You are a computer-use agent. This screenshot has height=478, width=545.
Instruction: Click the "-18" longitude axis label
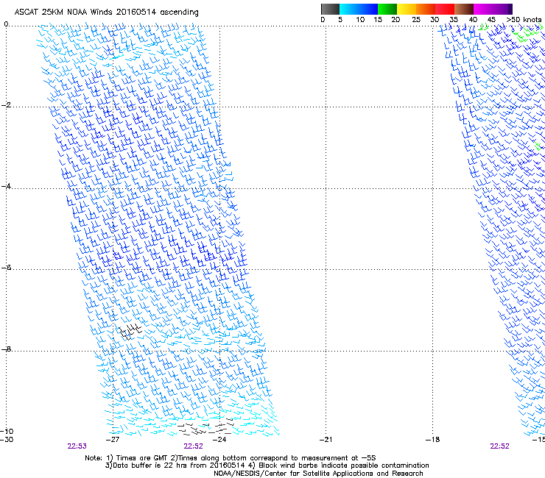[432, 440]
